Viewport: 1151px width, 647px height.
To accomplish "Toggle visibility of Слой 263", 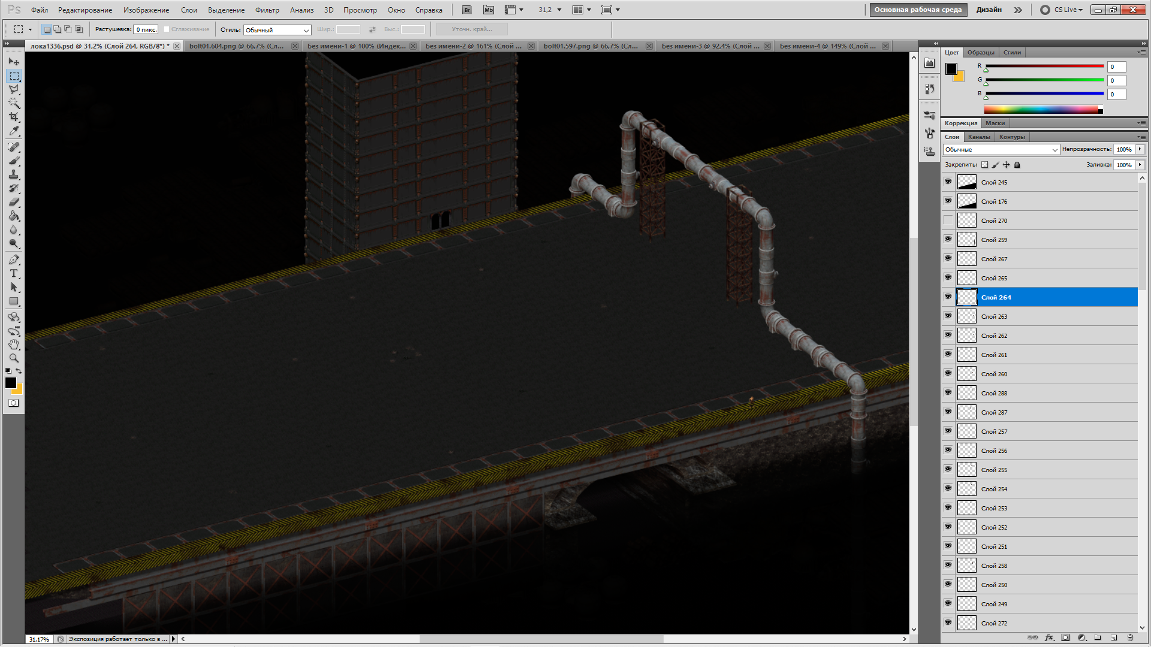I will pyautogui.click(x=948, y=316).
